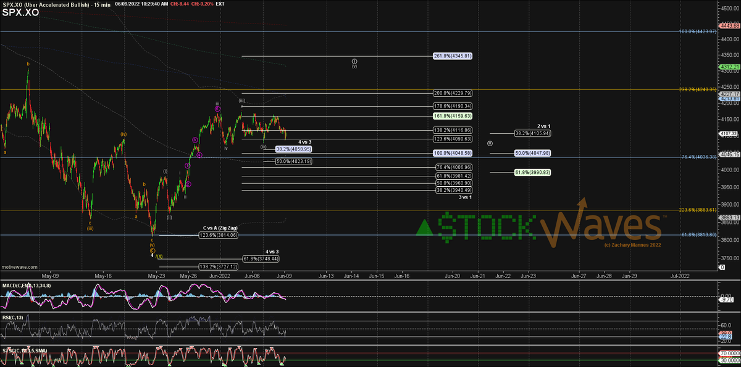The width and height of the screenshot is (741, 367).
Task: Click the Jun-13 date on the time axis
Action: pos(326,276)
